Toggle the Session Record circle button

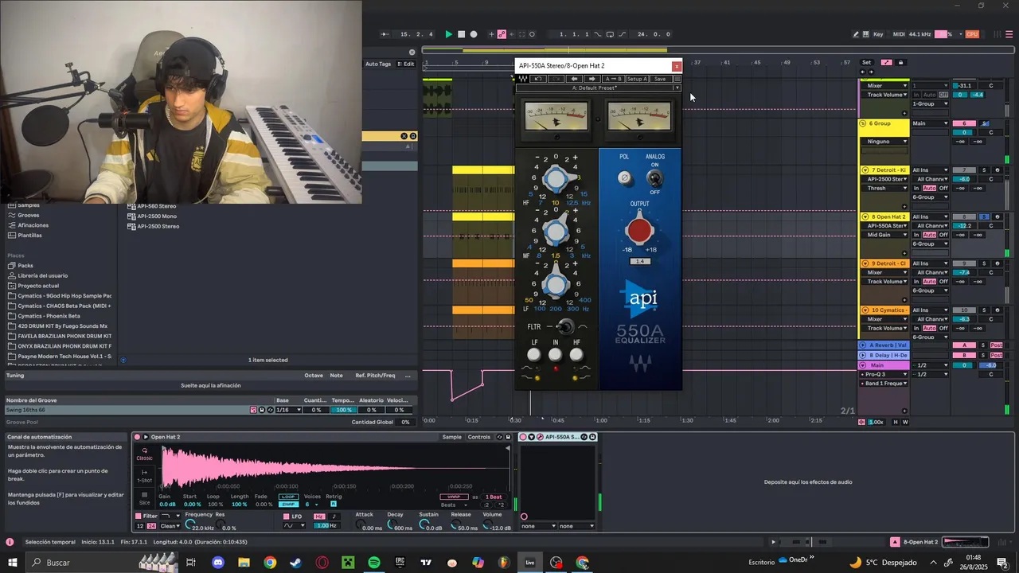[532, 34]
